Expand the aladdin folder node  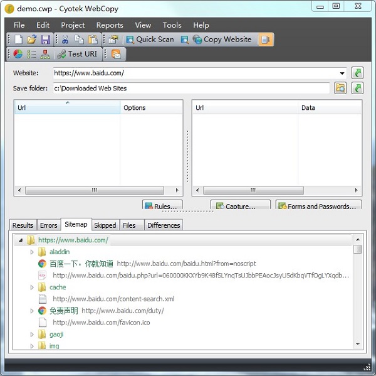32,252
